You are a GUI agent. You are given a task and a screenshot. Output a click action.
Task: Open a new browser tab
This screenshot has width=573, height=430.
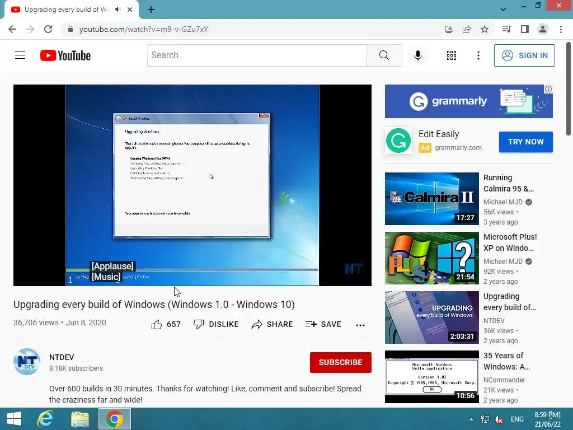pyautogui.click(x=151, y=10)
